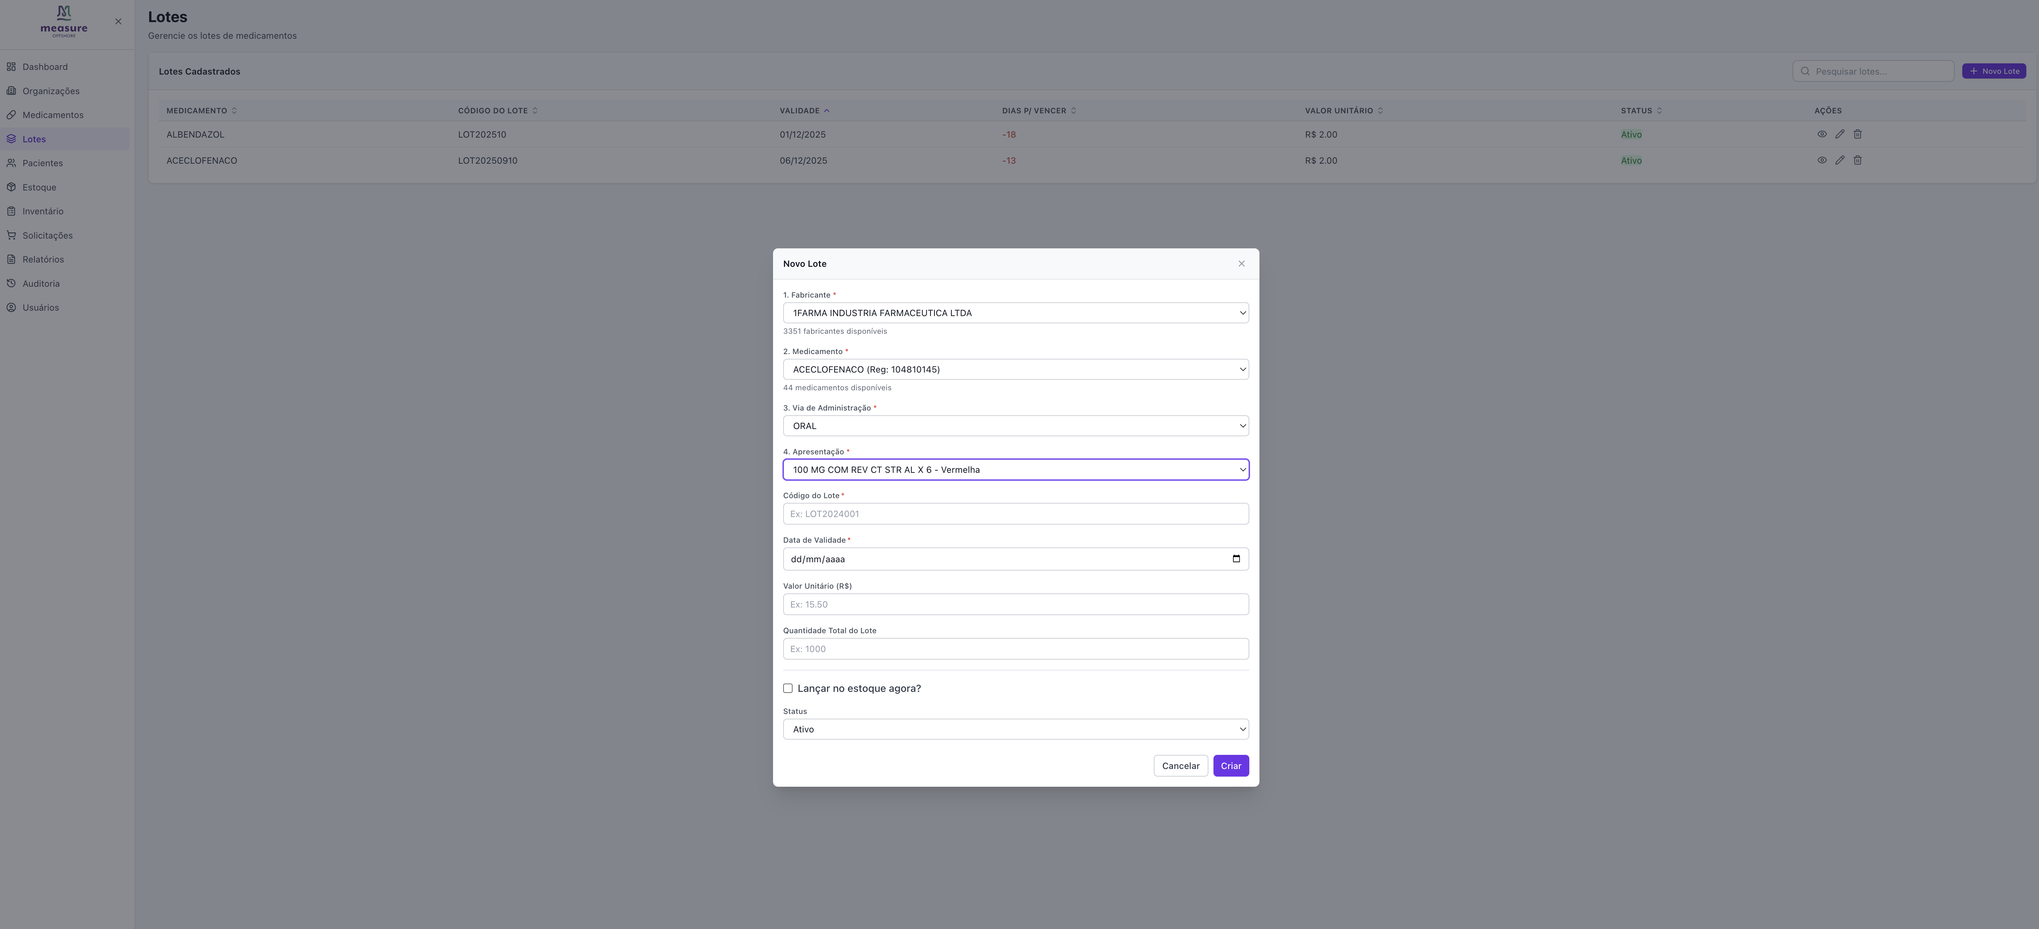Click the Estoque box icon in sidebar
The width and height of the screenshot is (2039, 929).
[11, 188]
